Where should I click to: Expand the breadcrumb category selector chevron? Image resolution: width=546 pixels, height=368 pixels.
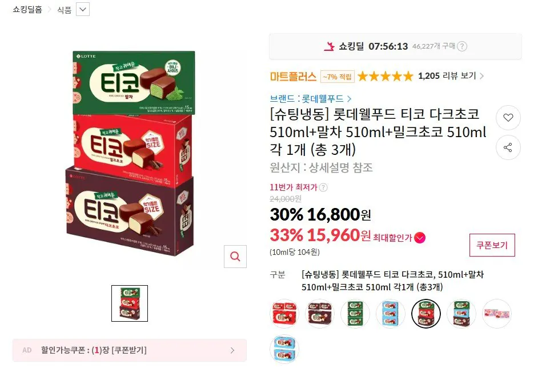coord(81,10)
